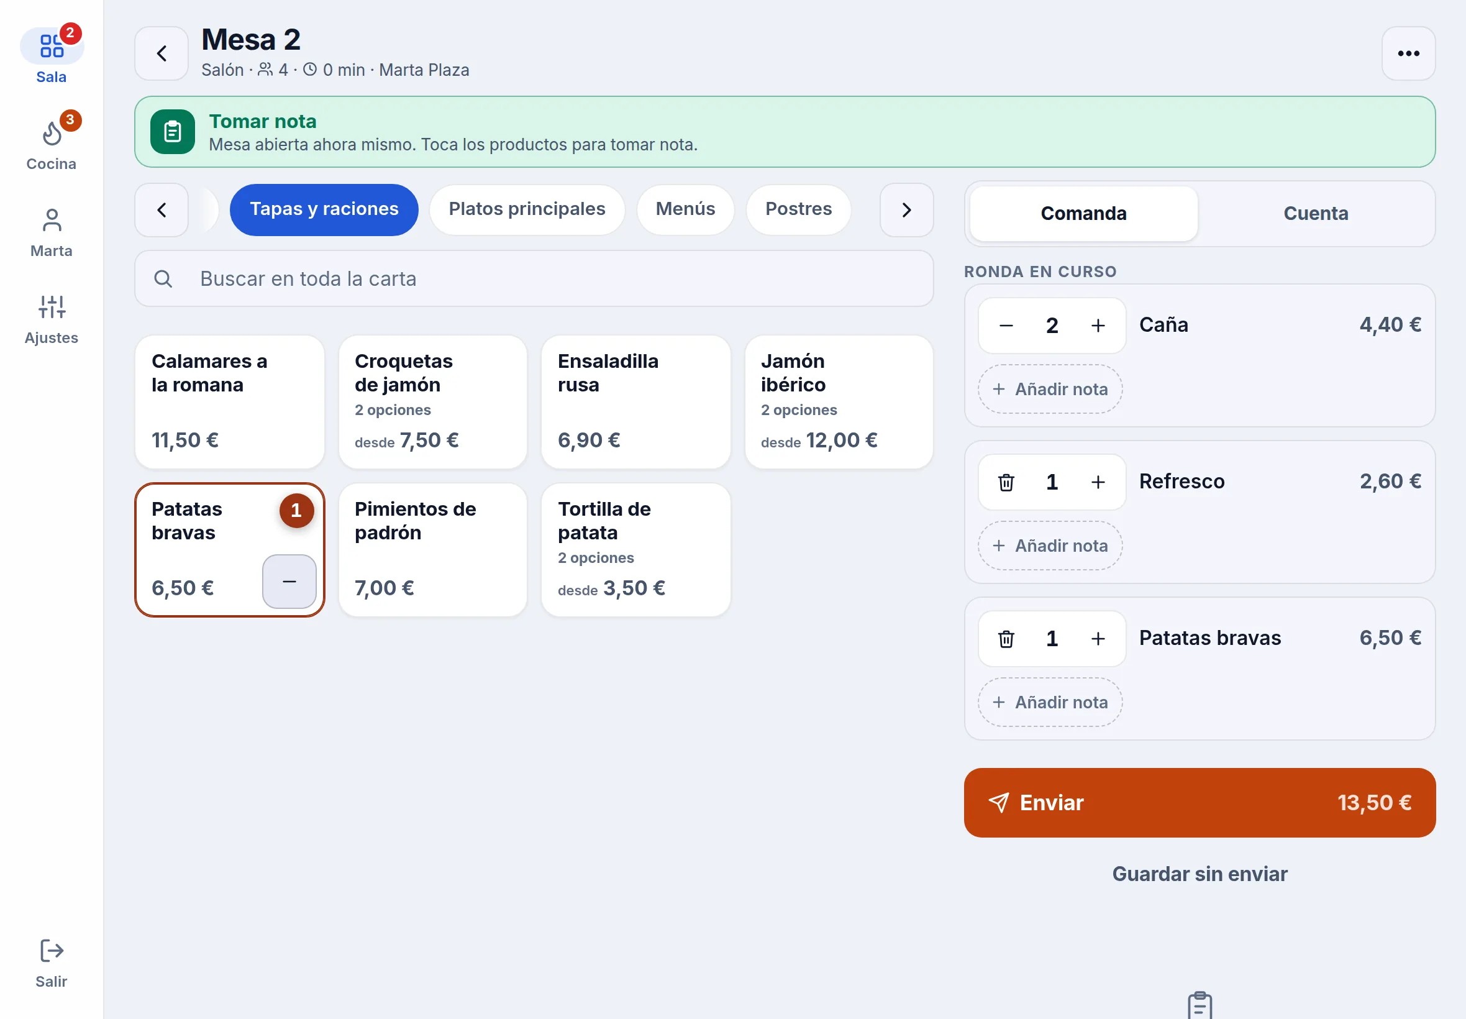Image resolution: width=1466 pixels, height=1019 pixels.
Task: Increase Patatas bravas quantity in comanda
Action: 1098,639
